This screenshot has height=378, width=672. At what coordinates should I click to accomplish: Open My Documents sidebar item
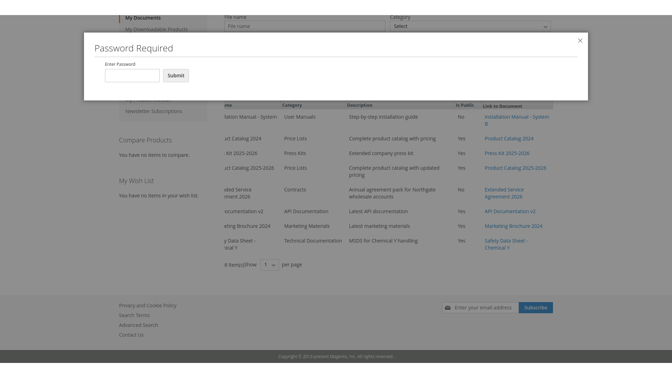(143, 18)
